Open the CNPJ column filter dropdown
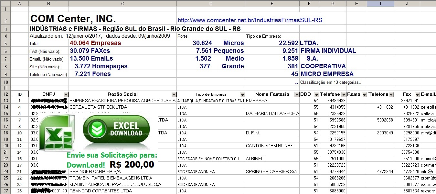 66,94
